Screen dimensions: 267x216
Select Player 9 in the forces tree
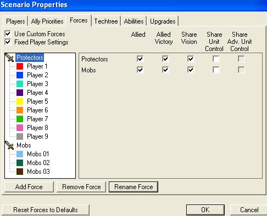click(x=37, y=137)
